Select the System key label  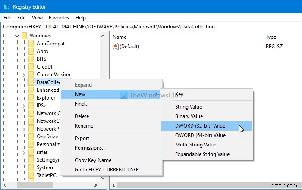(x=45, y=168)
